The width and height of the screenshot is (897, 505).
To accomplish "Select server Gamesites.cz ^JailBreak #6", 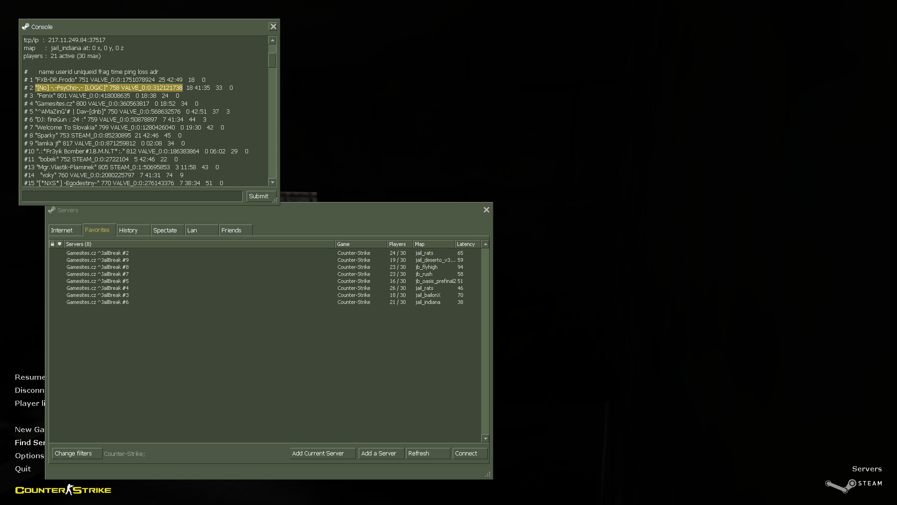I will (x=265, y=302).
